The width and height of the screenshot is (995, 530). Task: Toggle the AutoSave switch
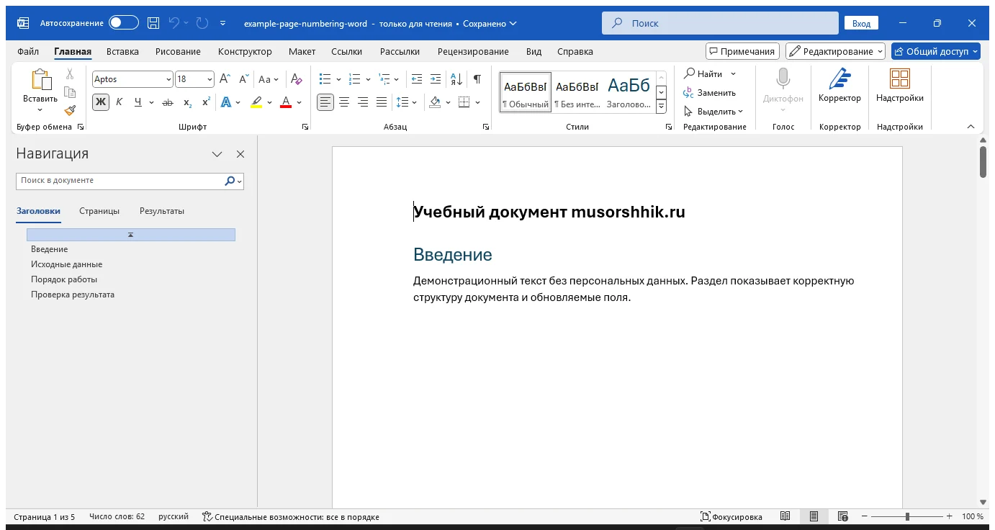[x=124, y=23]
